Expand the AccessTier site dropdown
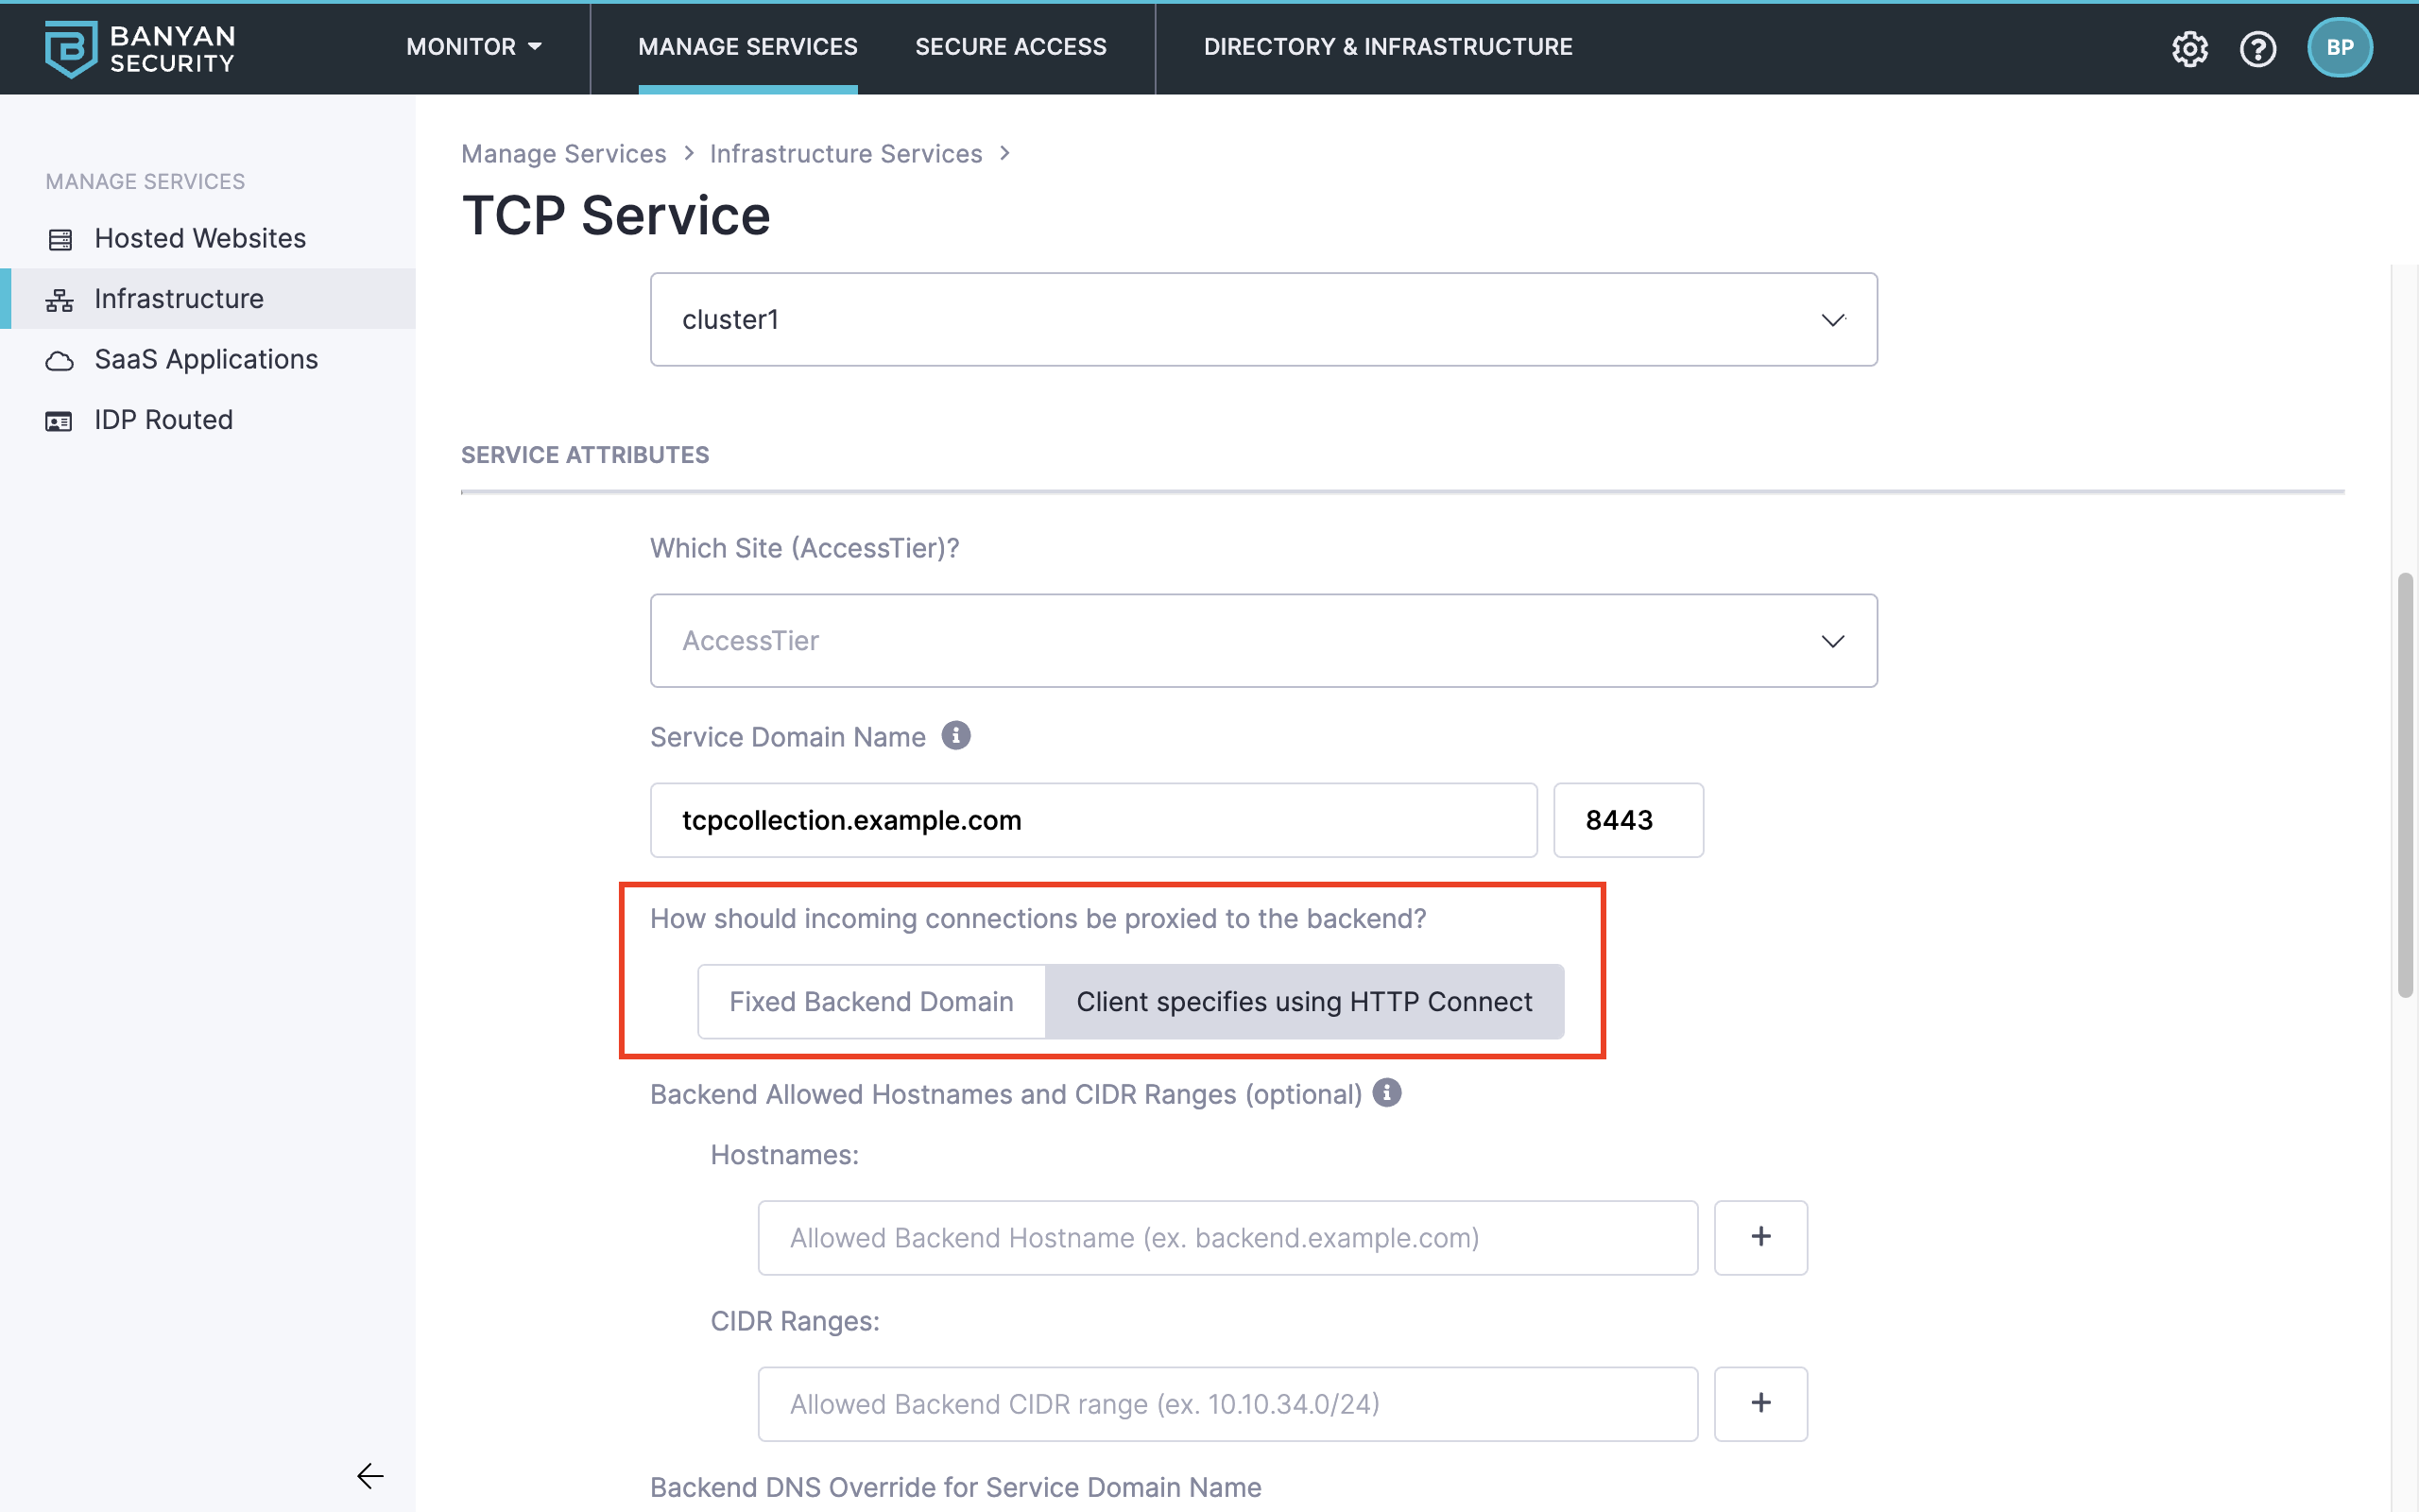The height and width of the screenshot is (1512, 2419). click(1262, 640)
